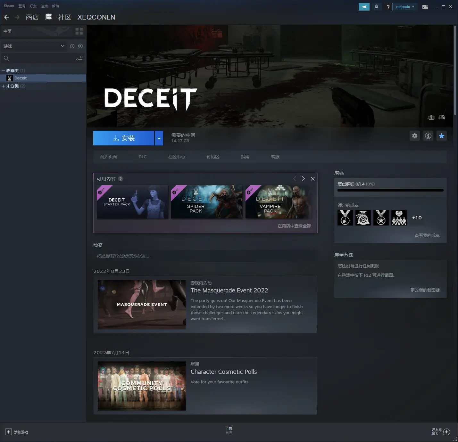
Task: Click the recent activity clock icon
Action: pos(72,46)
